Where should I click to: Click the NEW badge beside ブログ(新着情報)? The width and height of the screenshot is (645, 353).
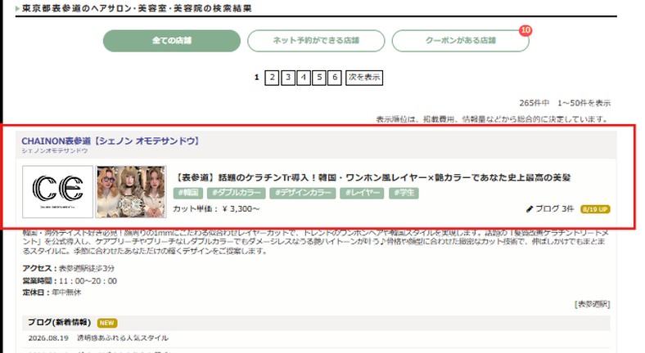pos(107,323)
